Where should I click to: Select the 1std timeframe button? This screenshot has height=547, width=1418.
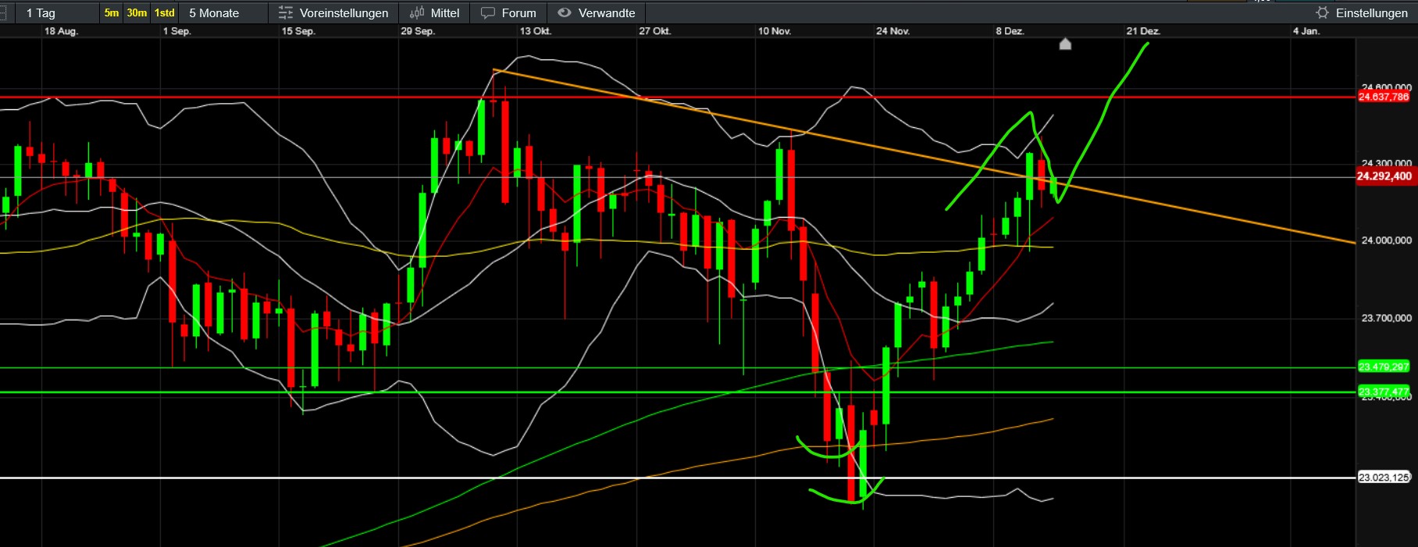pos(164,12)
